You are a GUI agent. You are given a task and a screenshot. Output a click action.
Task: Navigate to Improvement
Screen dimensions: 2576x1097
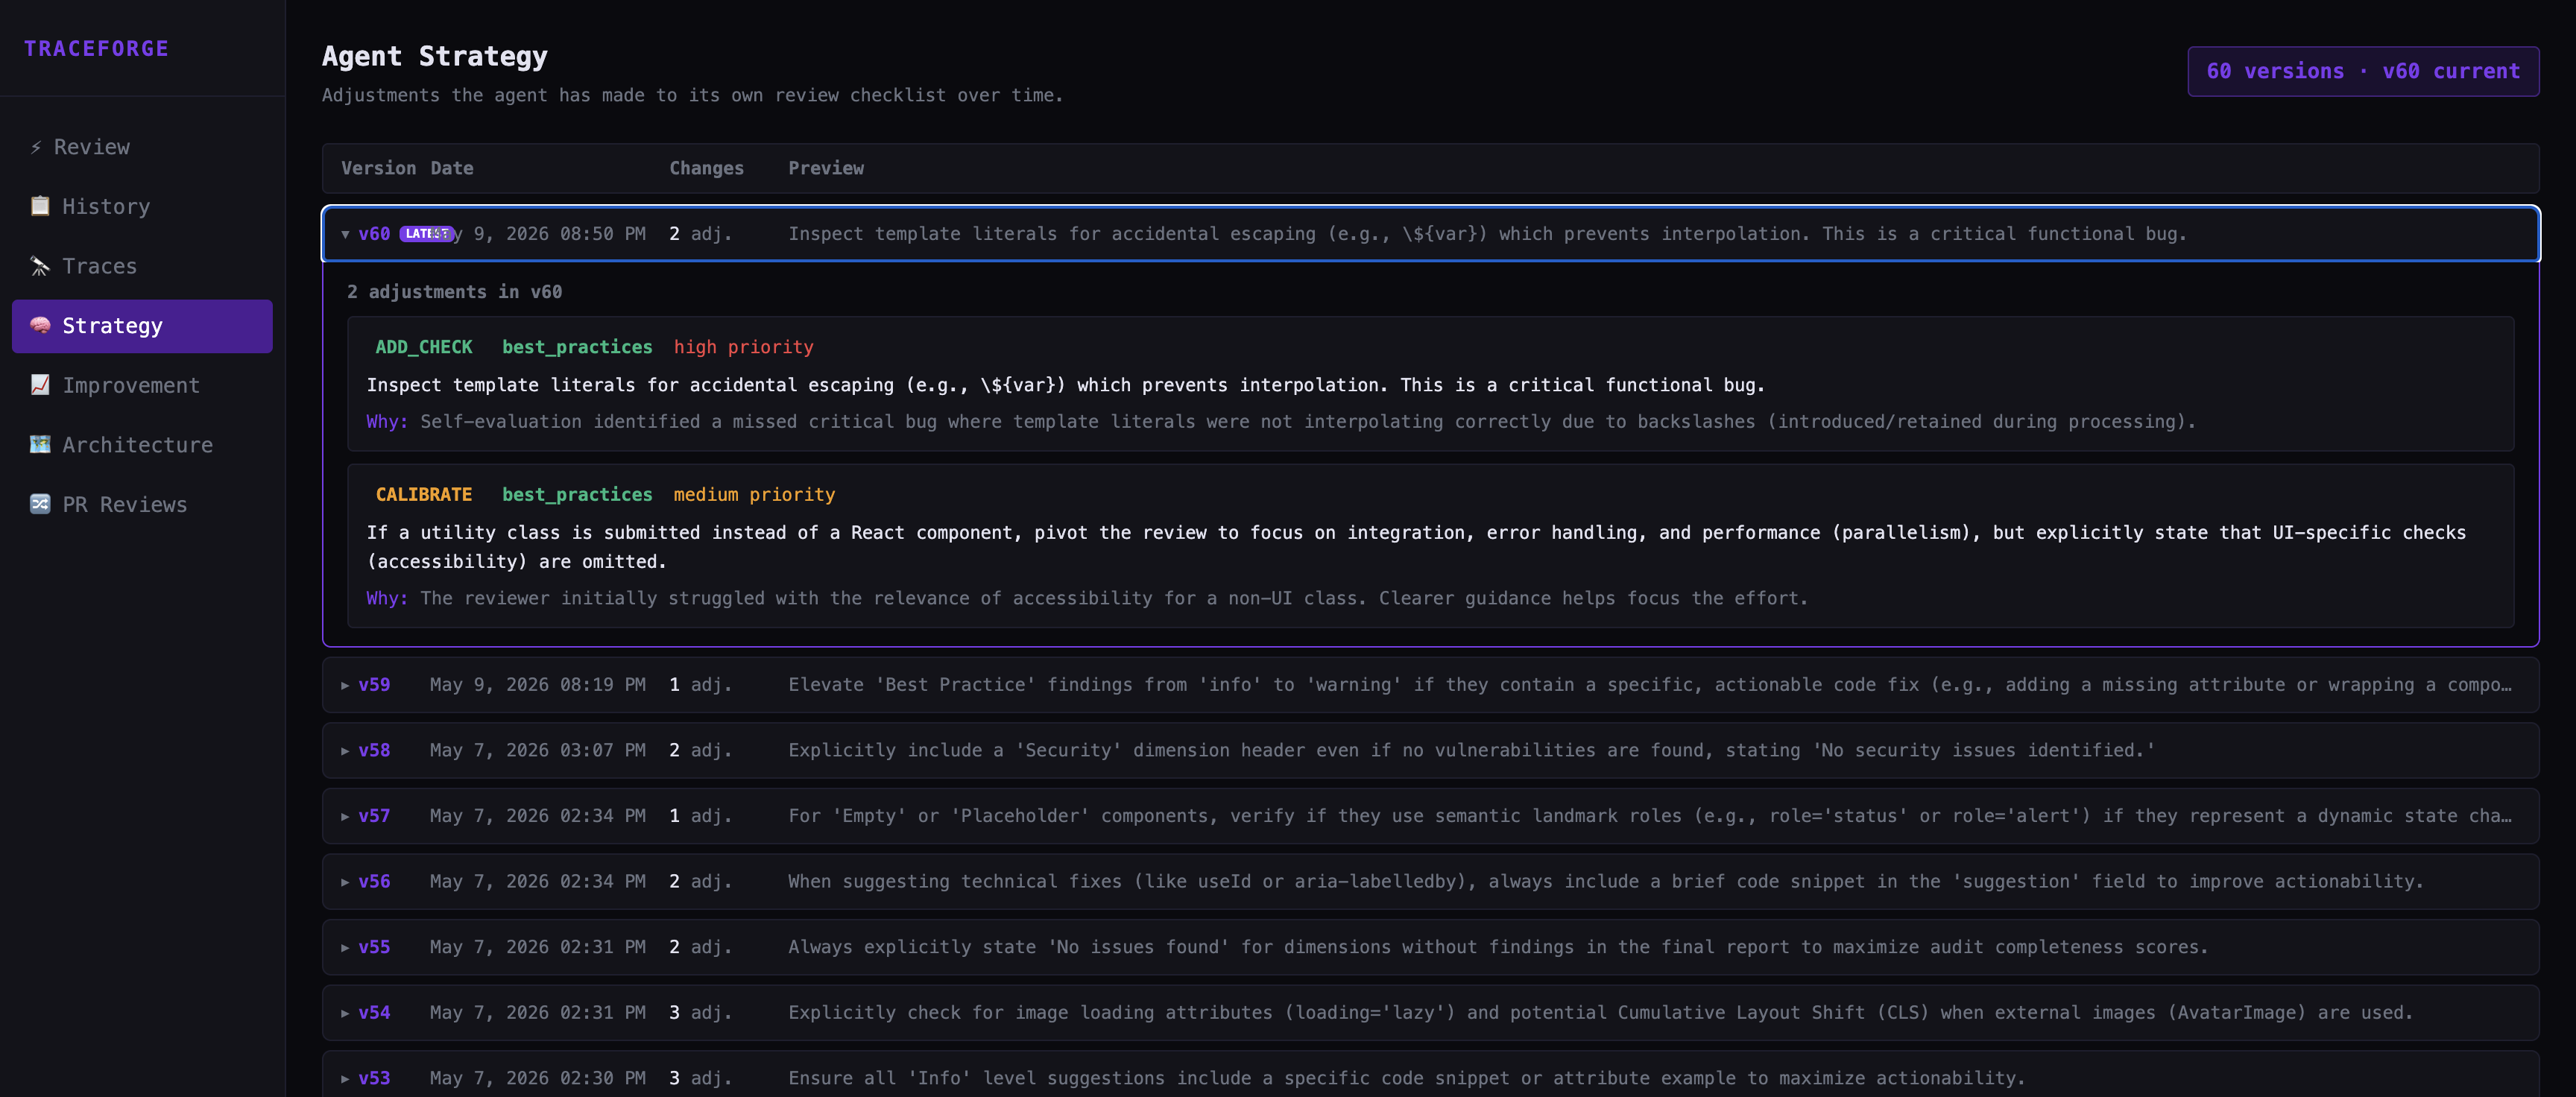142,385
